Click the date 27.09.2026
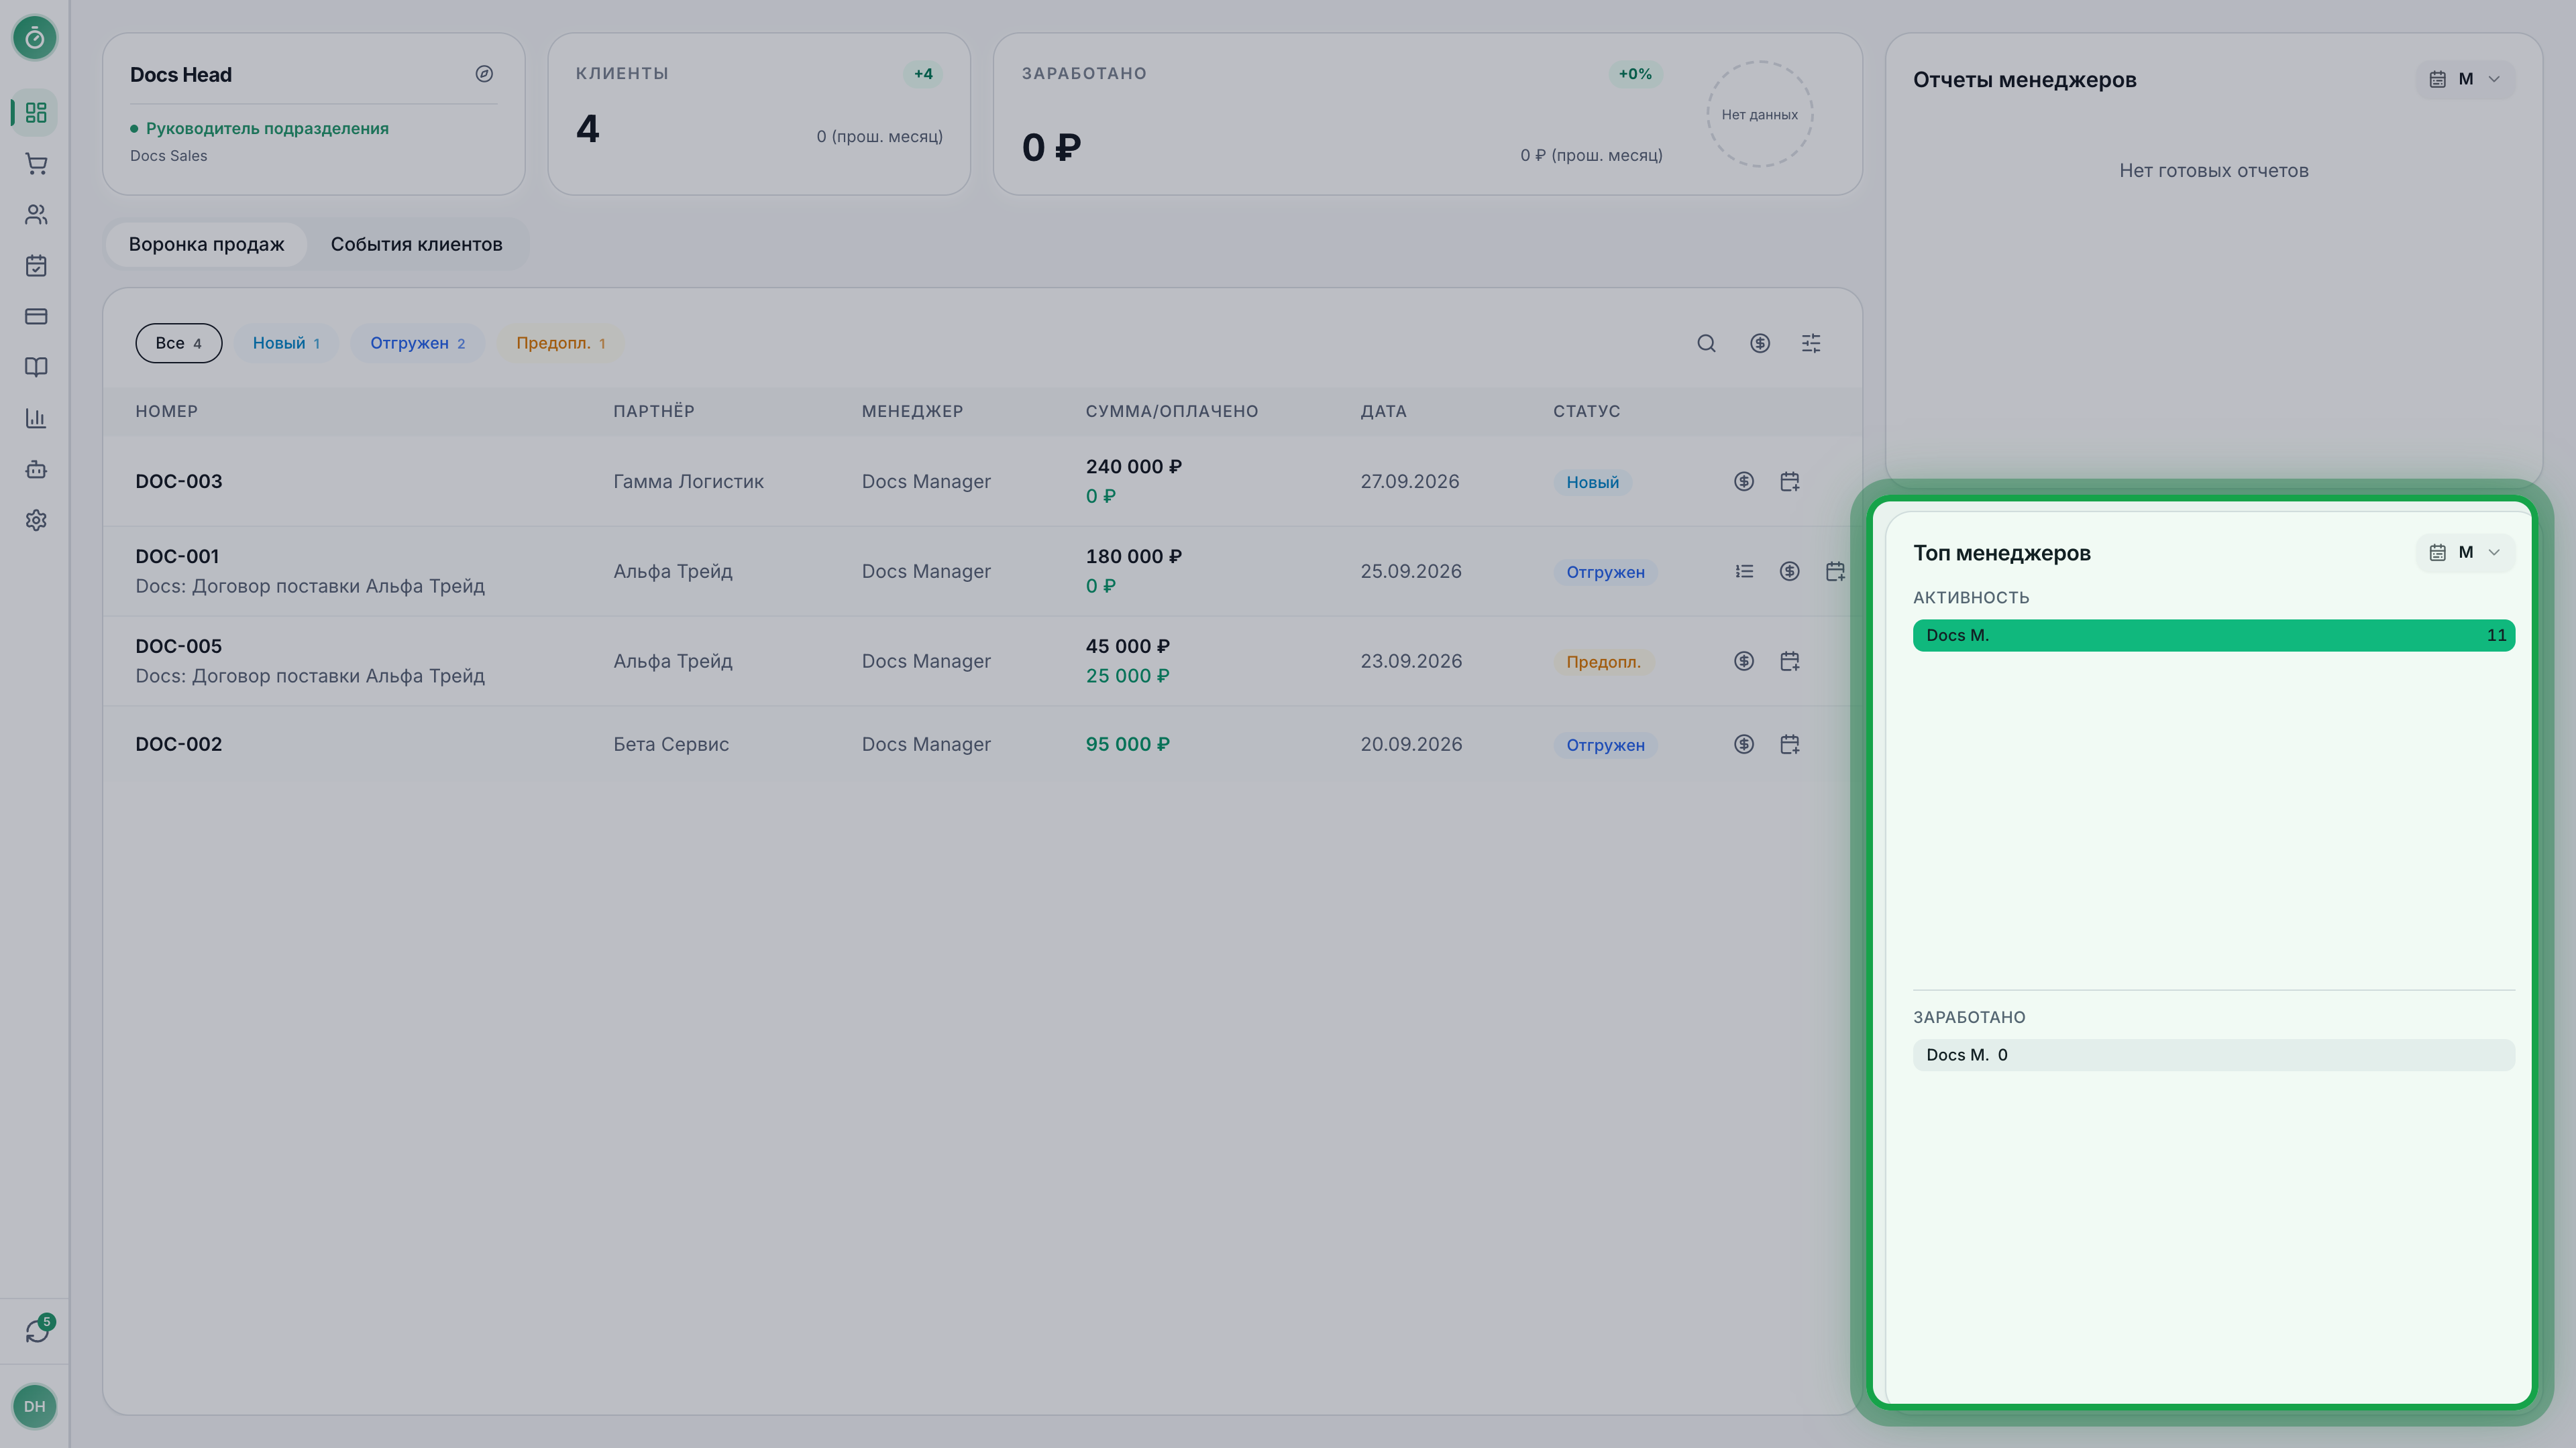The image size is (2576, 1448). click(x=1410, y=482)
